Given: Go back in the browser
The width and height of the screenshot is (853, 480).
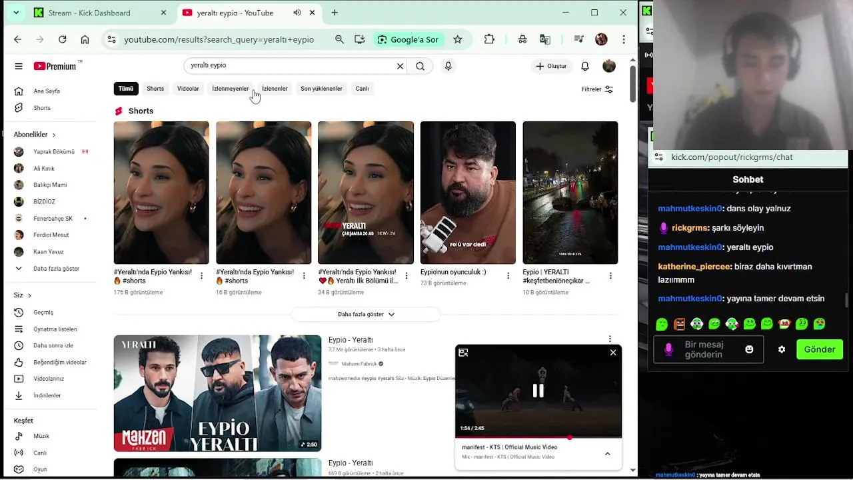Looking at the screenshot, I should click(17, 39).
